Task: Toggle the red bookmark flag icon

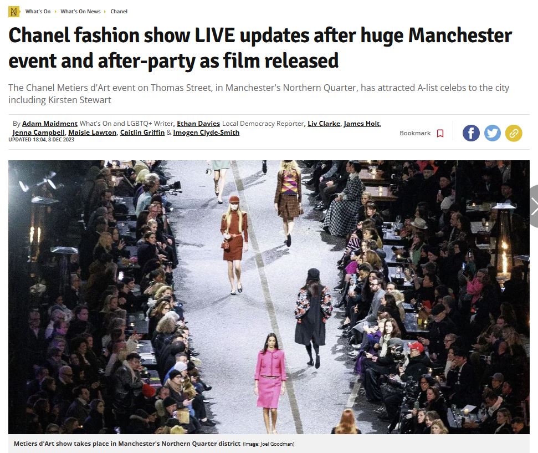Action: coord(440,133)
